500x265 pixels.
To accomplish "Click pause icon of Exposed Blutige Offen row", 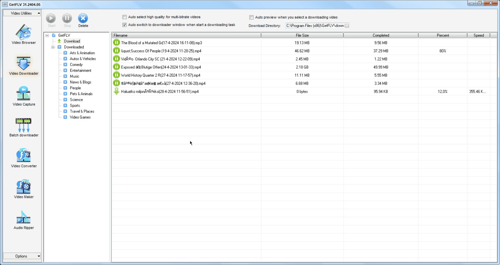I will click(x=116, y=67).
